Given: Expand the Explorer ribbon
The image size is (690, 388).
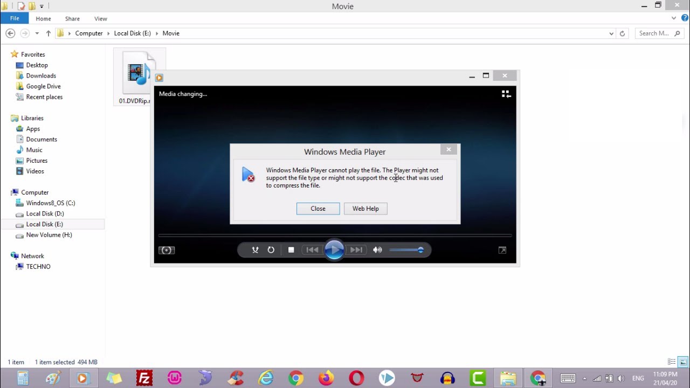Looking at the screenshot, I should pyautogui.click(x=674, y=18).
